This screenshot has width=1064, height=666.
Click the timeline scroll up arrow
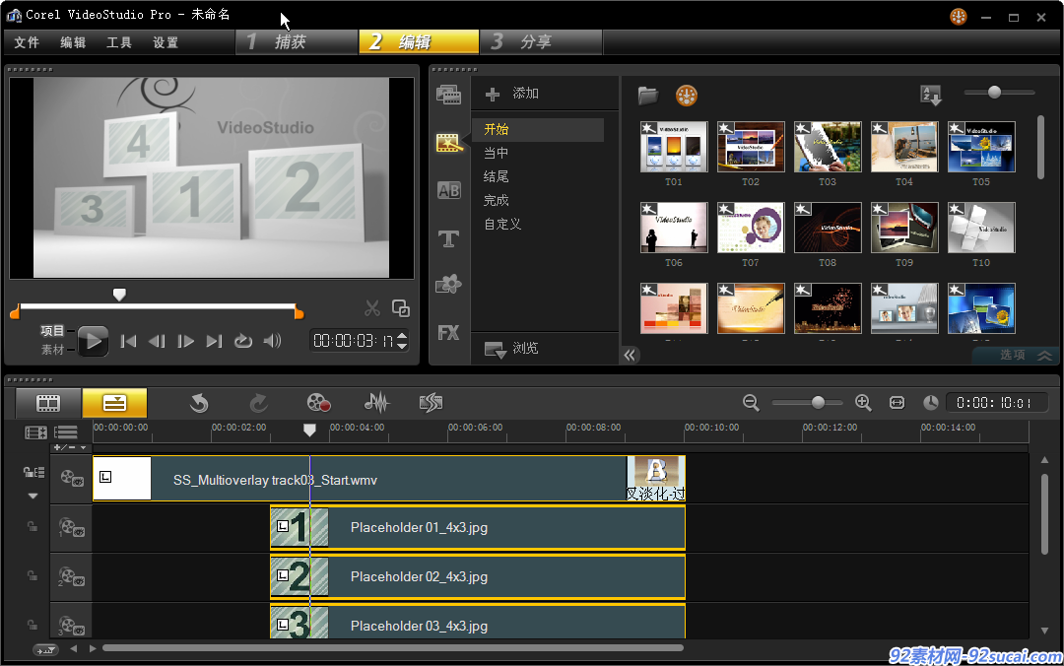point(1044,460)
